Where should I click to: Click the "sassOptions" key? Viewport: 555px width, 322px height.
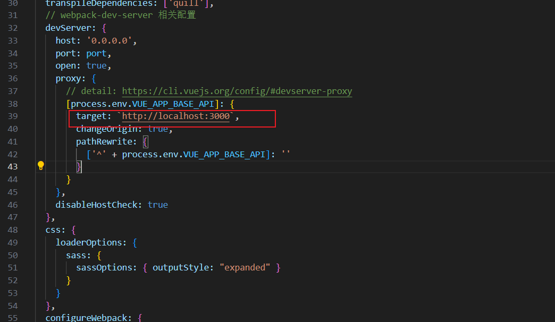pyautogui.click(x=104, y=267)
